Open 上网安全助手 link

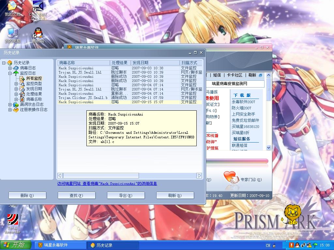click(x=243, y=114)
